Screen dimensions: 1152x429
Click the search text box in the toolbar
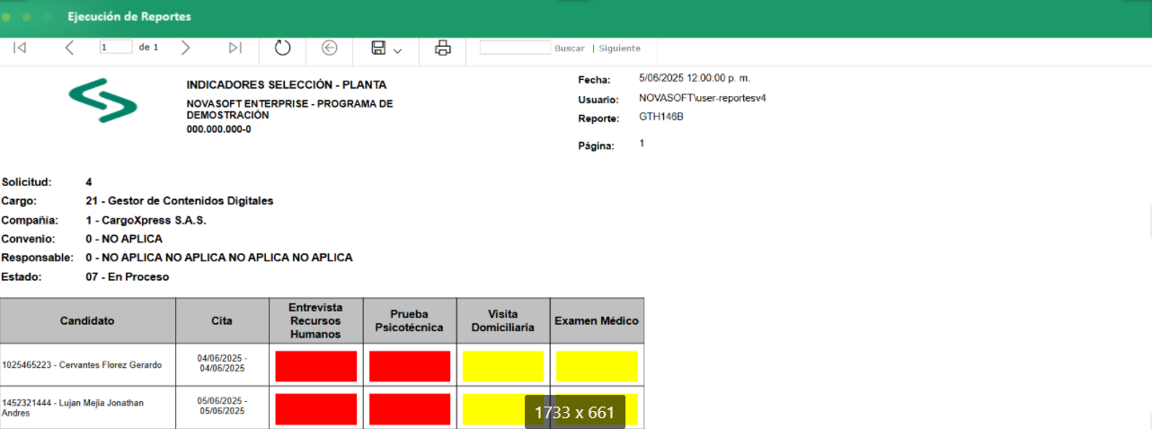point(515,48)
